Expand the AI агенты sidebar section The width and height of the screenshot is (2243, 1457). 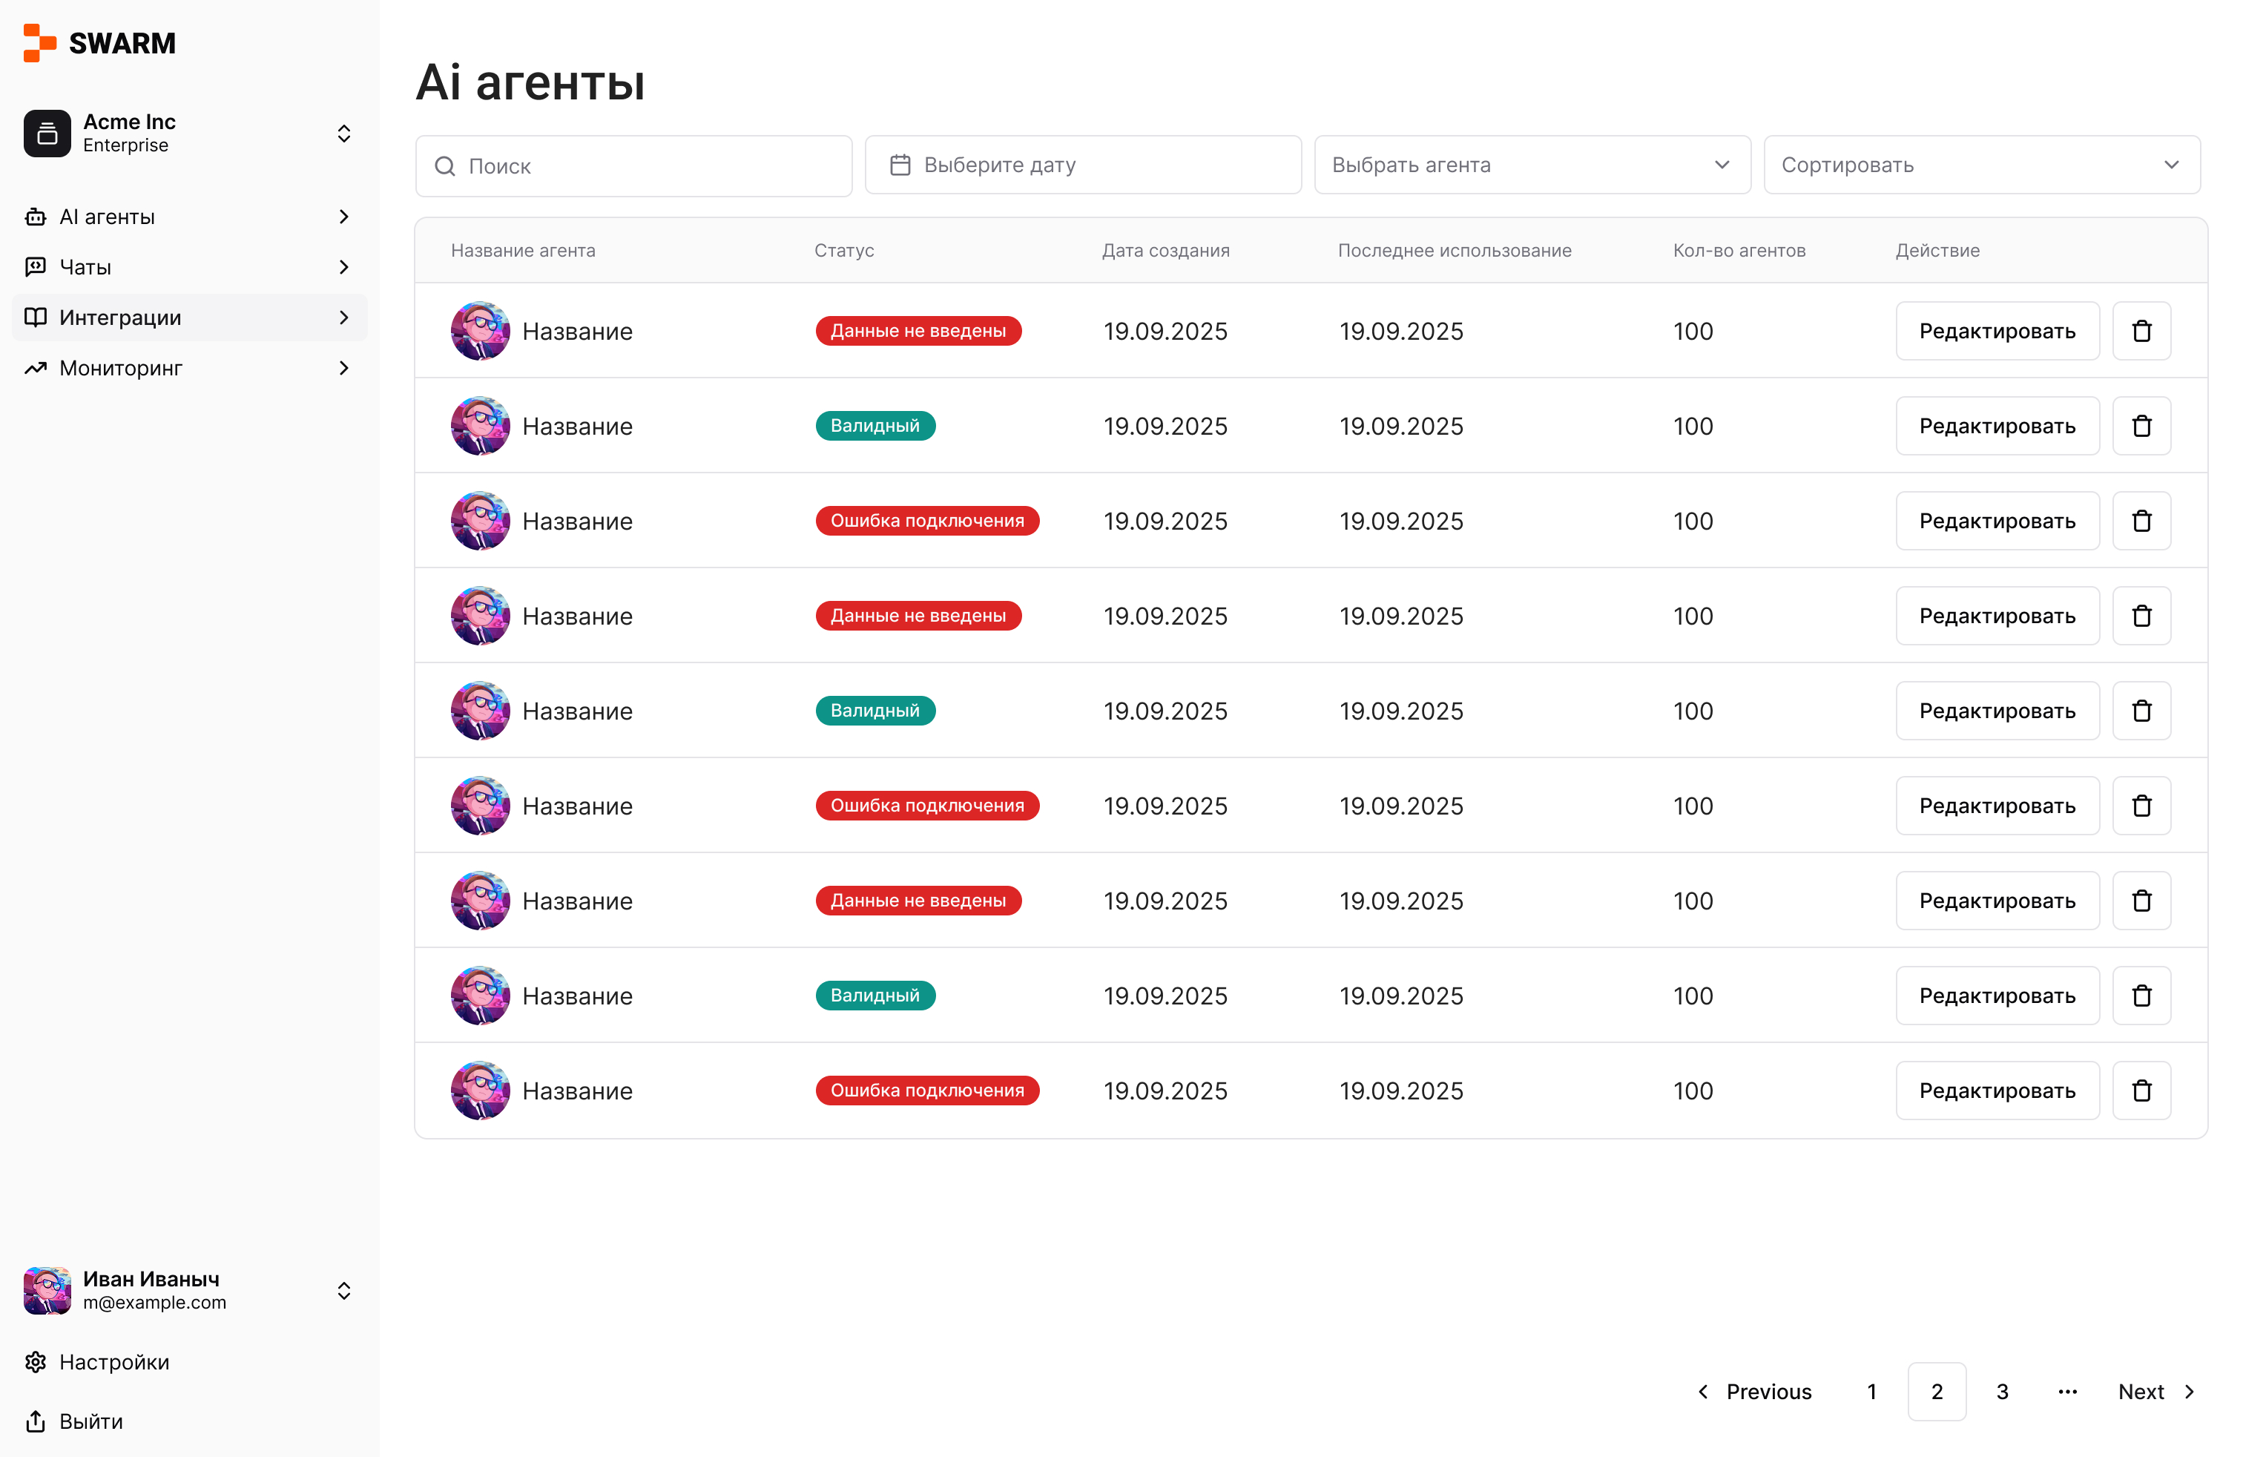(344, 217)
